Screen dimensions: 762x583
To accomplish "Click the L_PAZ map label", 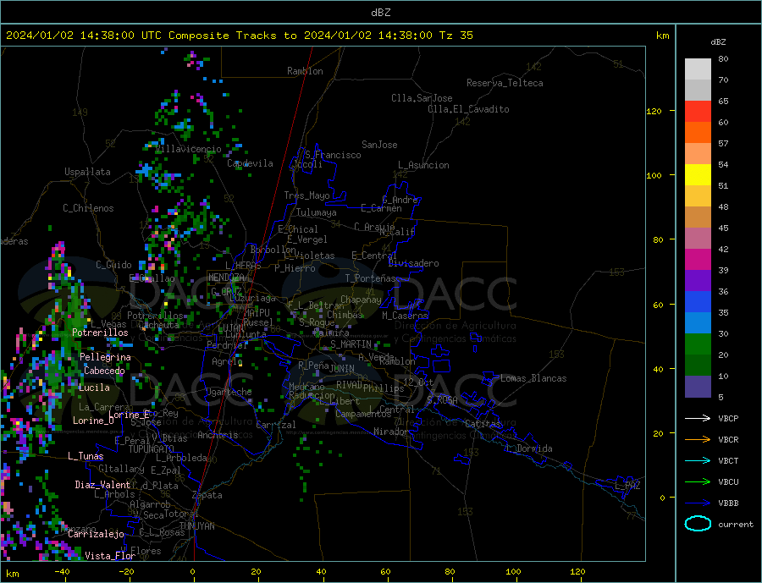I will click(x=628, y=486).
